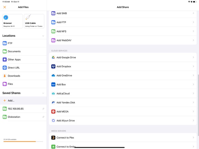Click the Plex logo icon
The width and height of the screenshot is (199, 149).
53,138
